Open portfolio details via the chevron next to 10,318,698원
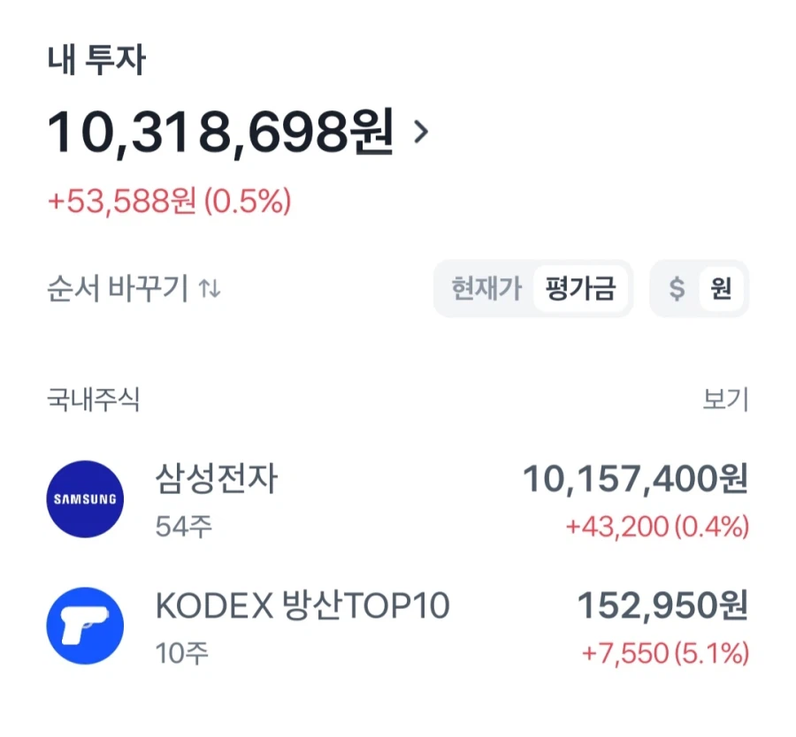 tap(422, 132)
